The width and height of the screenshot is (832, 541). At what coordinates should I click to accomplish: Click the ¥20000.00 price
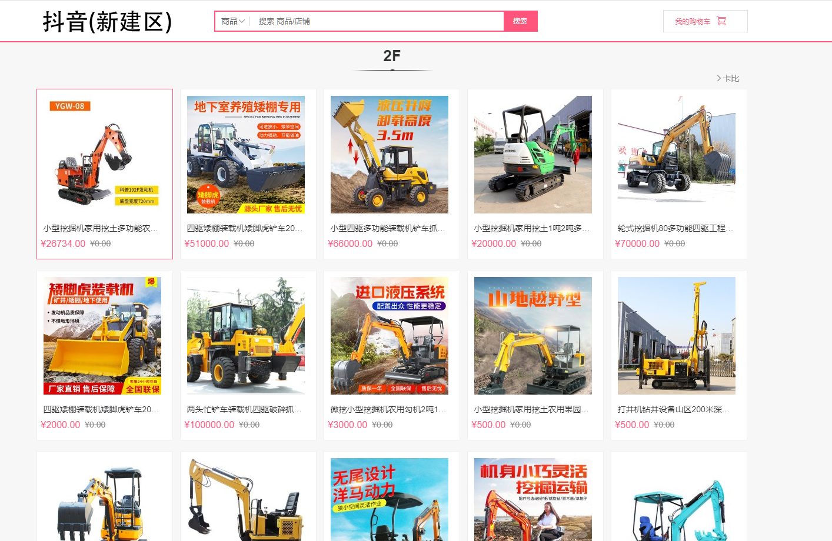pyautogui.click(x=494, y=243)
